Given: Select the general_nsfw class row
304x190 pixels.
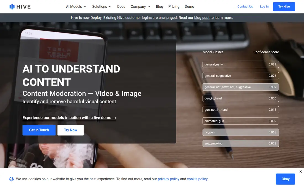Looking at the screenshot, I should coord(241,64).
